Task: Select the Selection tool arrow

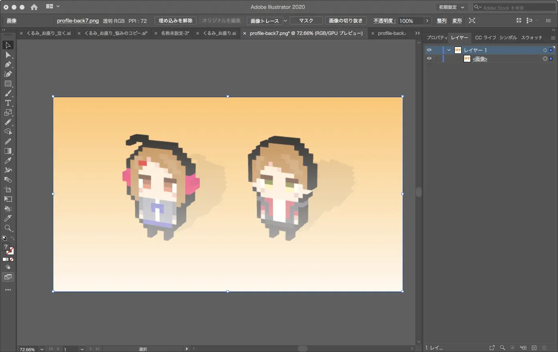Action: [8, 45]
